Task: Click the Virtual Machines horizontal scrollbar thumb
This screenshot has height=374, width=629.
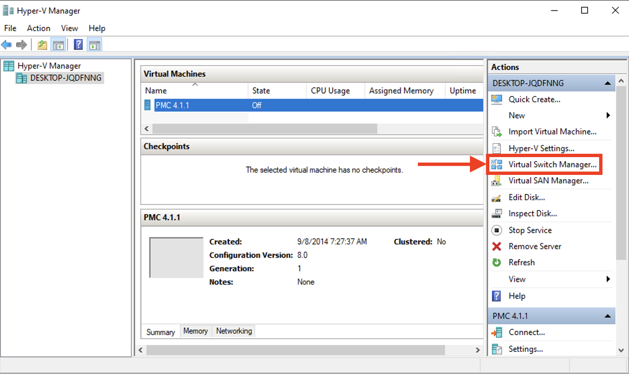Action: click(265, 129)
